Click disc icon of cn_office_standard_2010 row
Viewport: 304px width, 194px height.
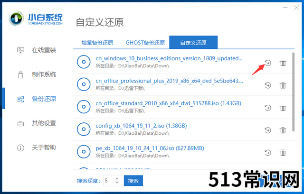coord(84,107)
